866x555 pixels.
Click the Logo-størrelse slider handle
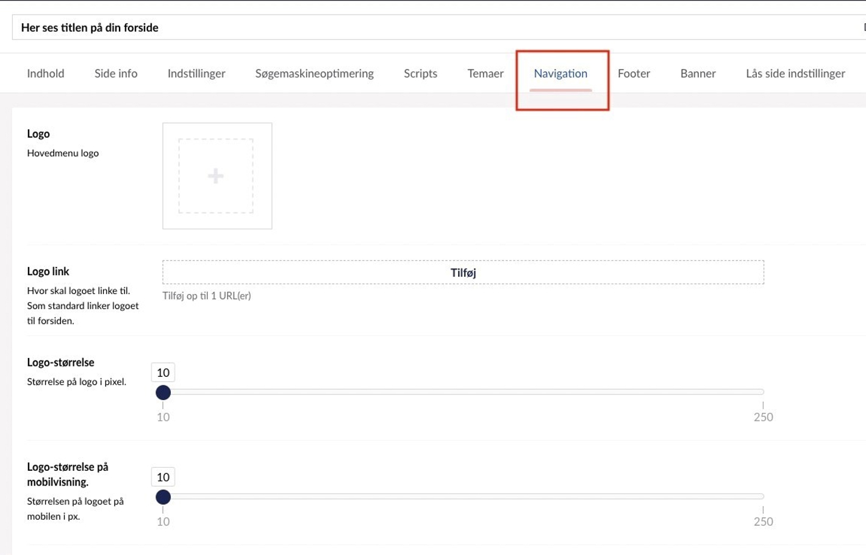point(163,393)
